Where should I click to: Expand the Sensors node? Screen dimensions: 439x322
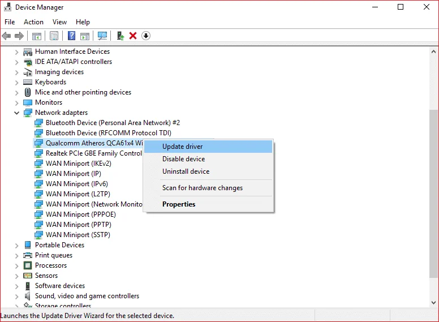(x=17, y=276)
